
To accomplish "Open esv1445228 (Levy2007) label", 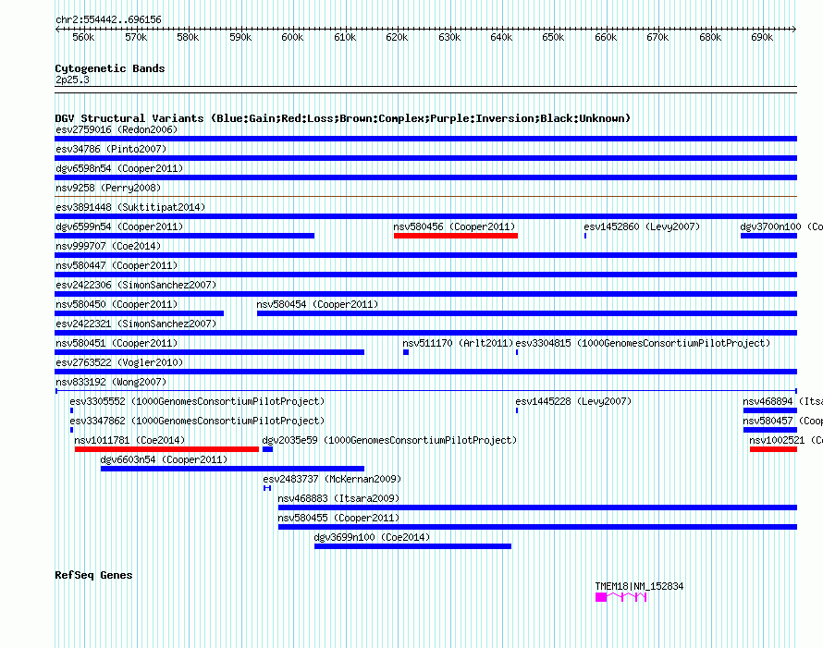I will tap(573, 401).
